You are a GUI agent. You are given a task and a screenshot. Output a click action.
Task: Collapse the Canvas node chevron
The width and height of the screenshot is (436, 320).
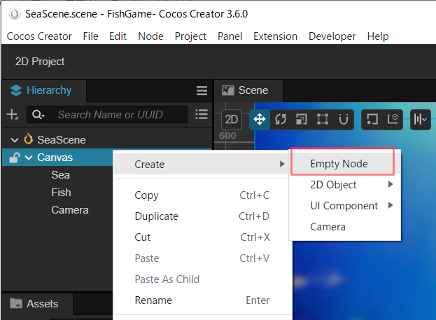click(x=29, y=158)
